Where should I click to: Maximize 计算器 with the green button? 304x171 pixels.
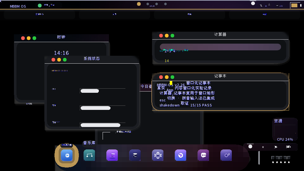pyautogui.click(x=172, y=36)
